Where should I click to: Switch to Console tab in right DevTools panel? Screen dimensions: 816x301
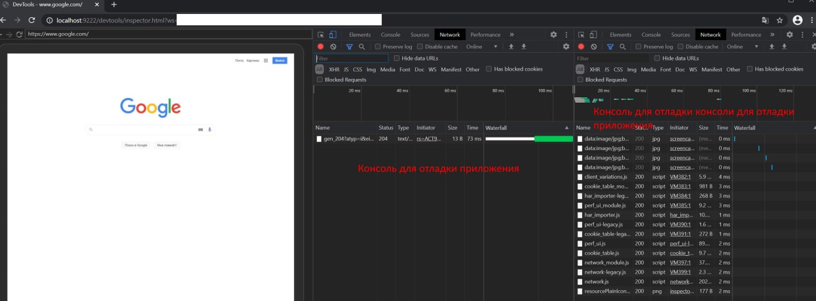point(652,35)
